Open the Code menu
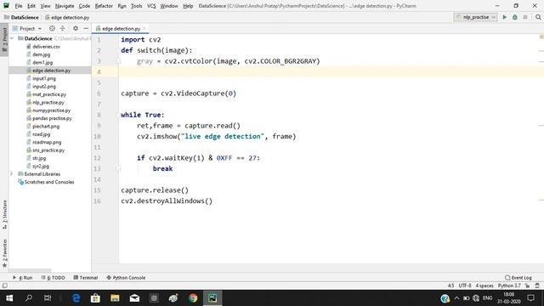Image resolution: width=544 pixels, height=306 pixels. click(x=84, y=6)
